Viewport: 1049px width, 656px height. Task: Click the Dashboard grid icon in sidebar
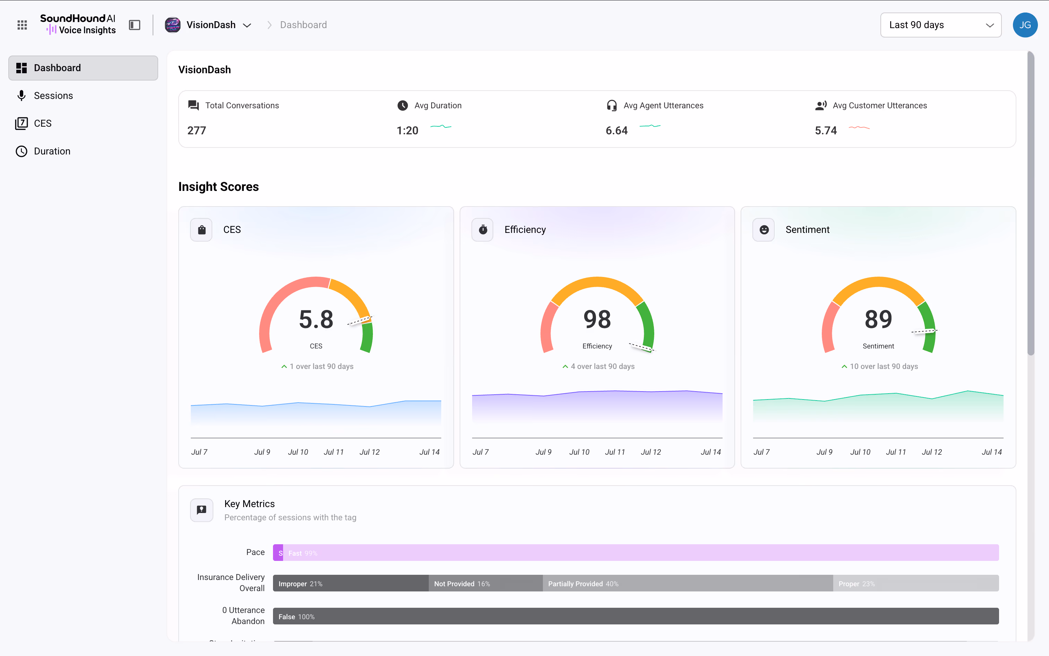pos(22,68)
